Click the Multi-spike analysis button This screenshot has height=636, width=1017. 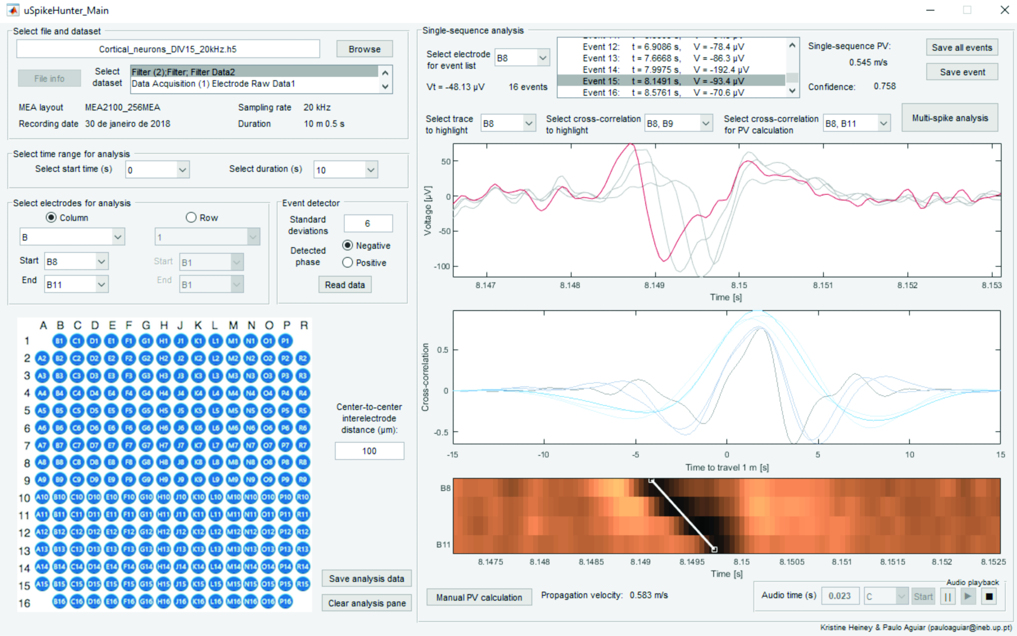(949, 118)
